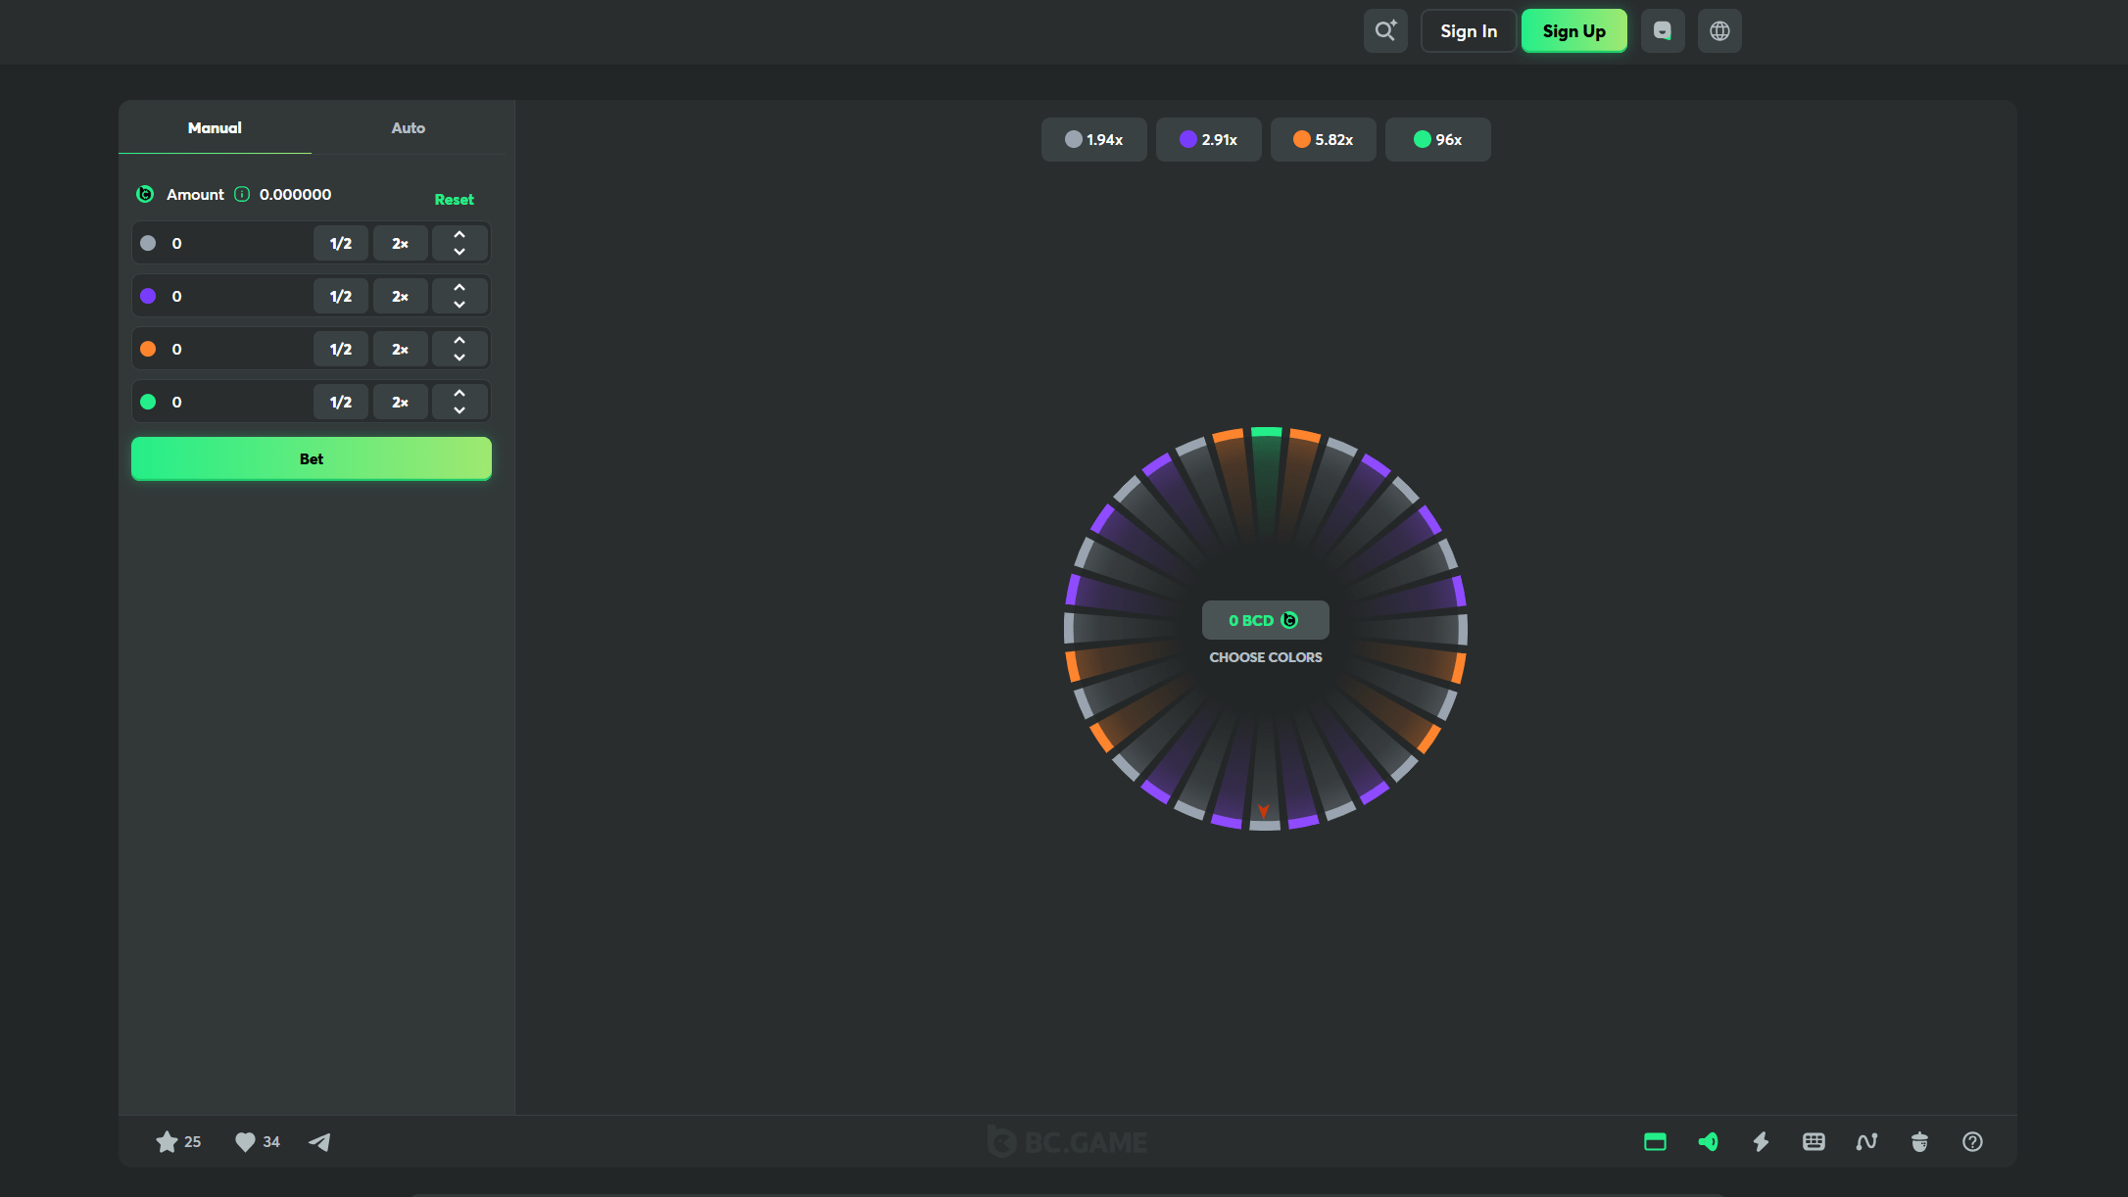The height and width of the screenshot is (1197, 2128).
Task: Adjust purple bet with stepper arrows
Action: [459, 296]
